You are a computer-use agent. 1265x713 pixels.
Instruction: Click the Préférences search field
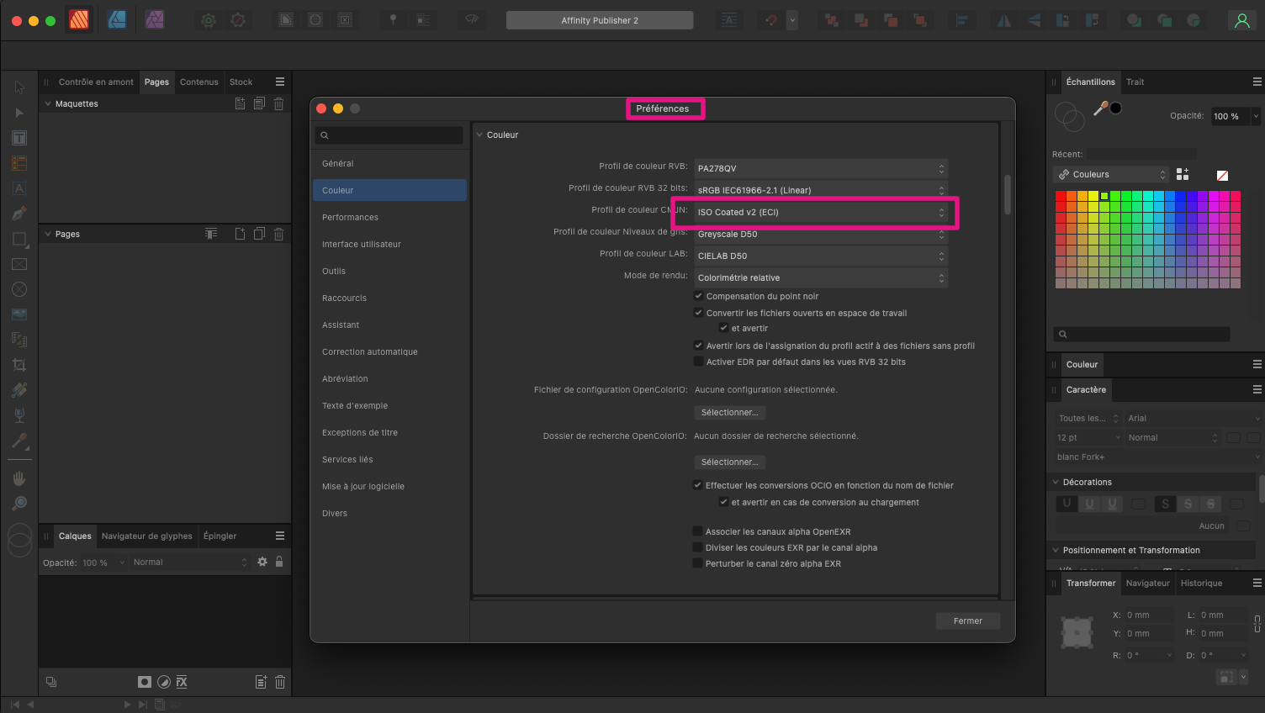(389, 135)
